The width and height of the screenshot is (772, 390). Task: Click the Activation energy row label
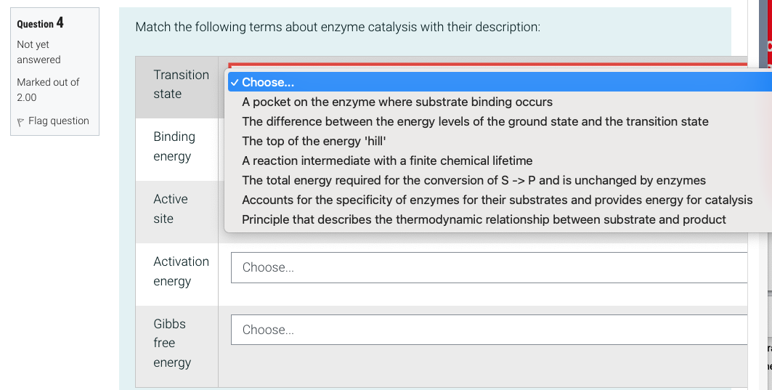[x=181, y=271]
